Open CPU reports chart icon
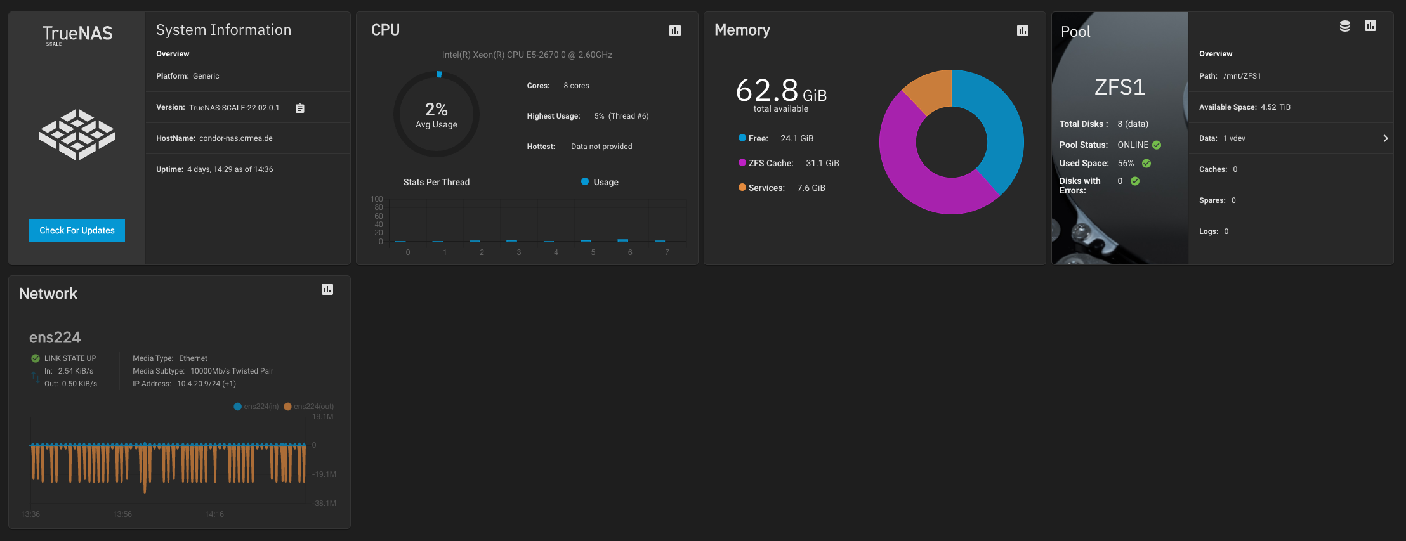The image size is (1406, 541). pyautogui.click(x=675, y=30)
